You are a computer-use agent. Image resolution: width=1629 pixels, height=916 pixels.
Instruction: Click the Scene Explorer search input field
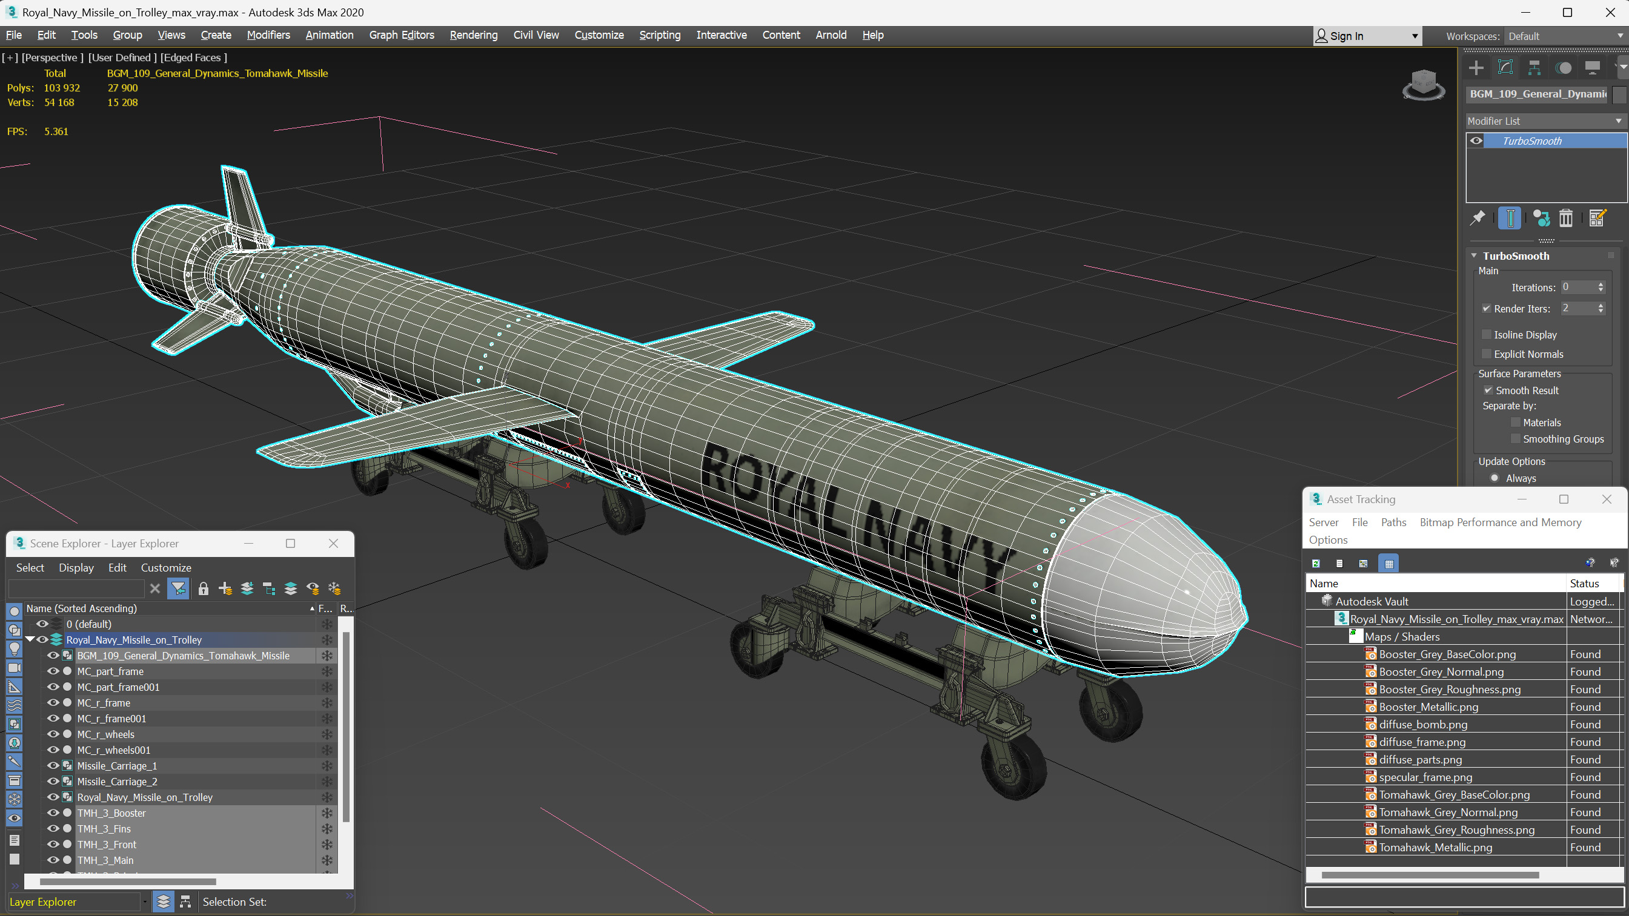[x=76, y=588]
